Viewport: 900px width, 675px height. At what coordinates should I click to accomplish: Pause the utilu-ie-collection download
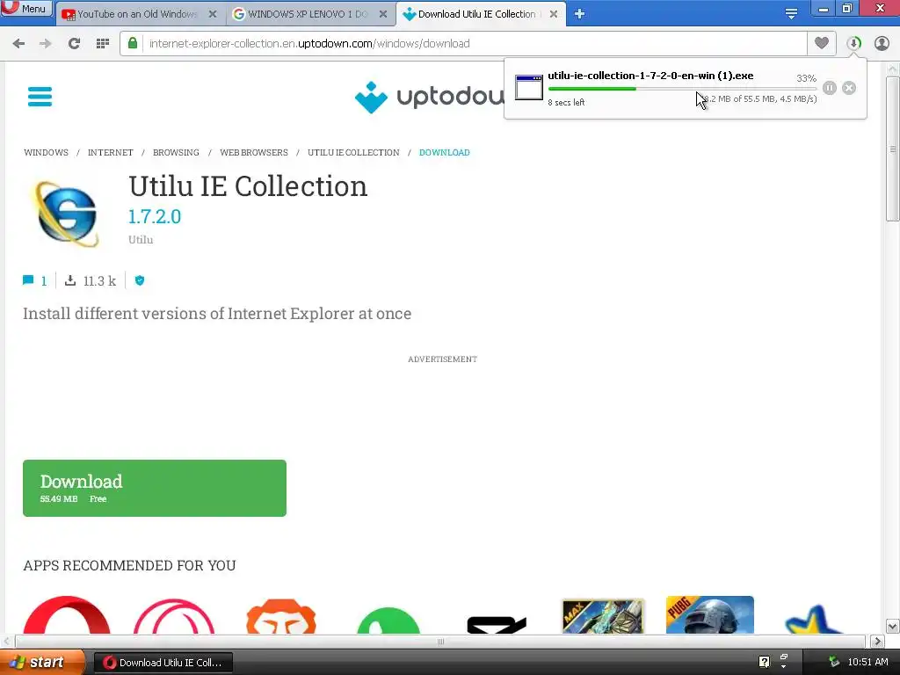point(830,88)
